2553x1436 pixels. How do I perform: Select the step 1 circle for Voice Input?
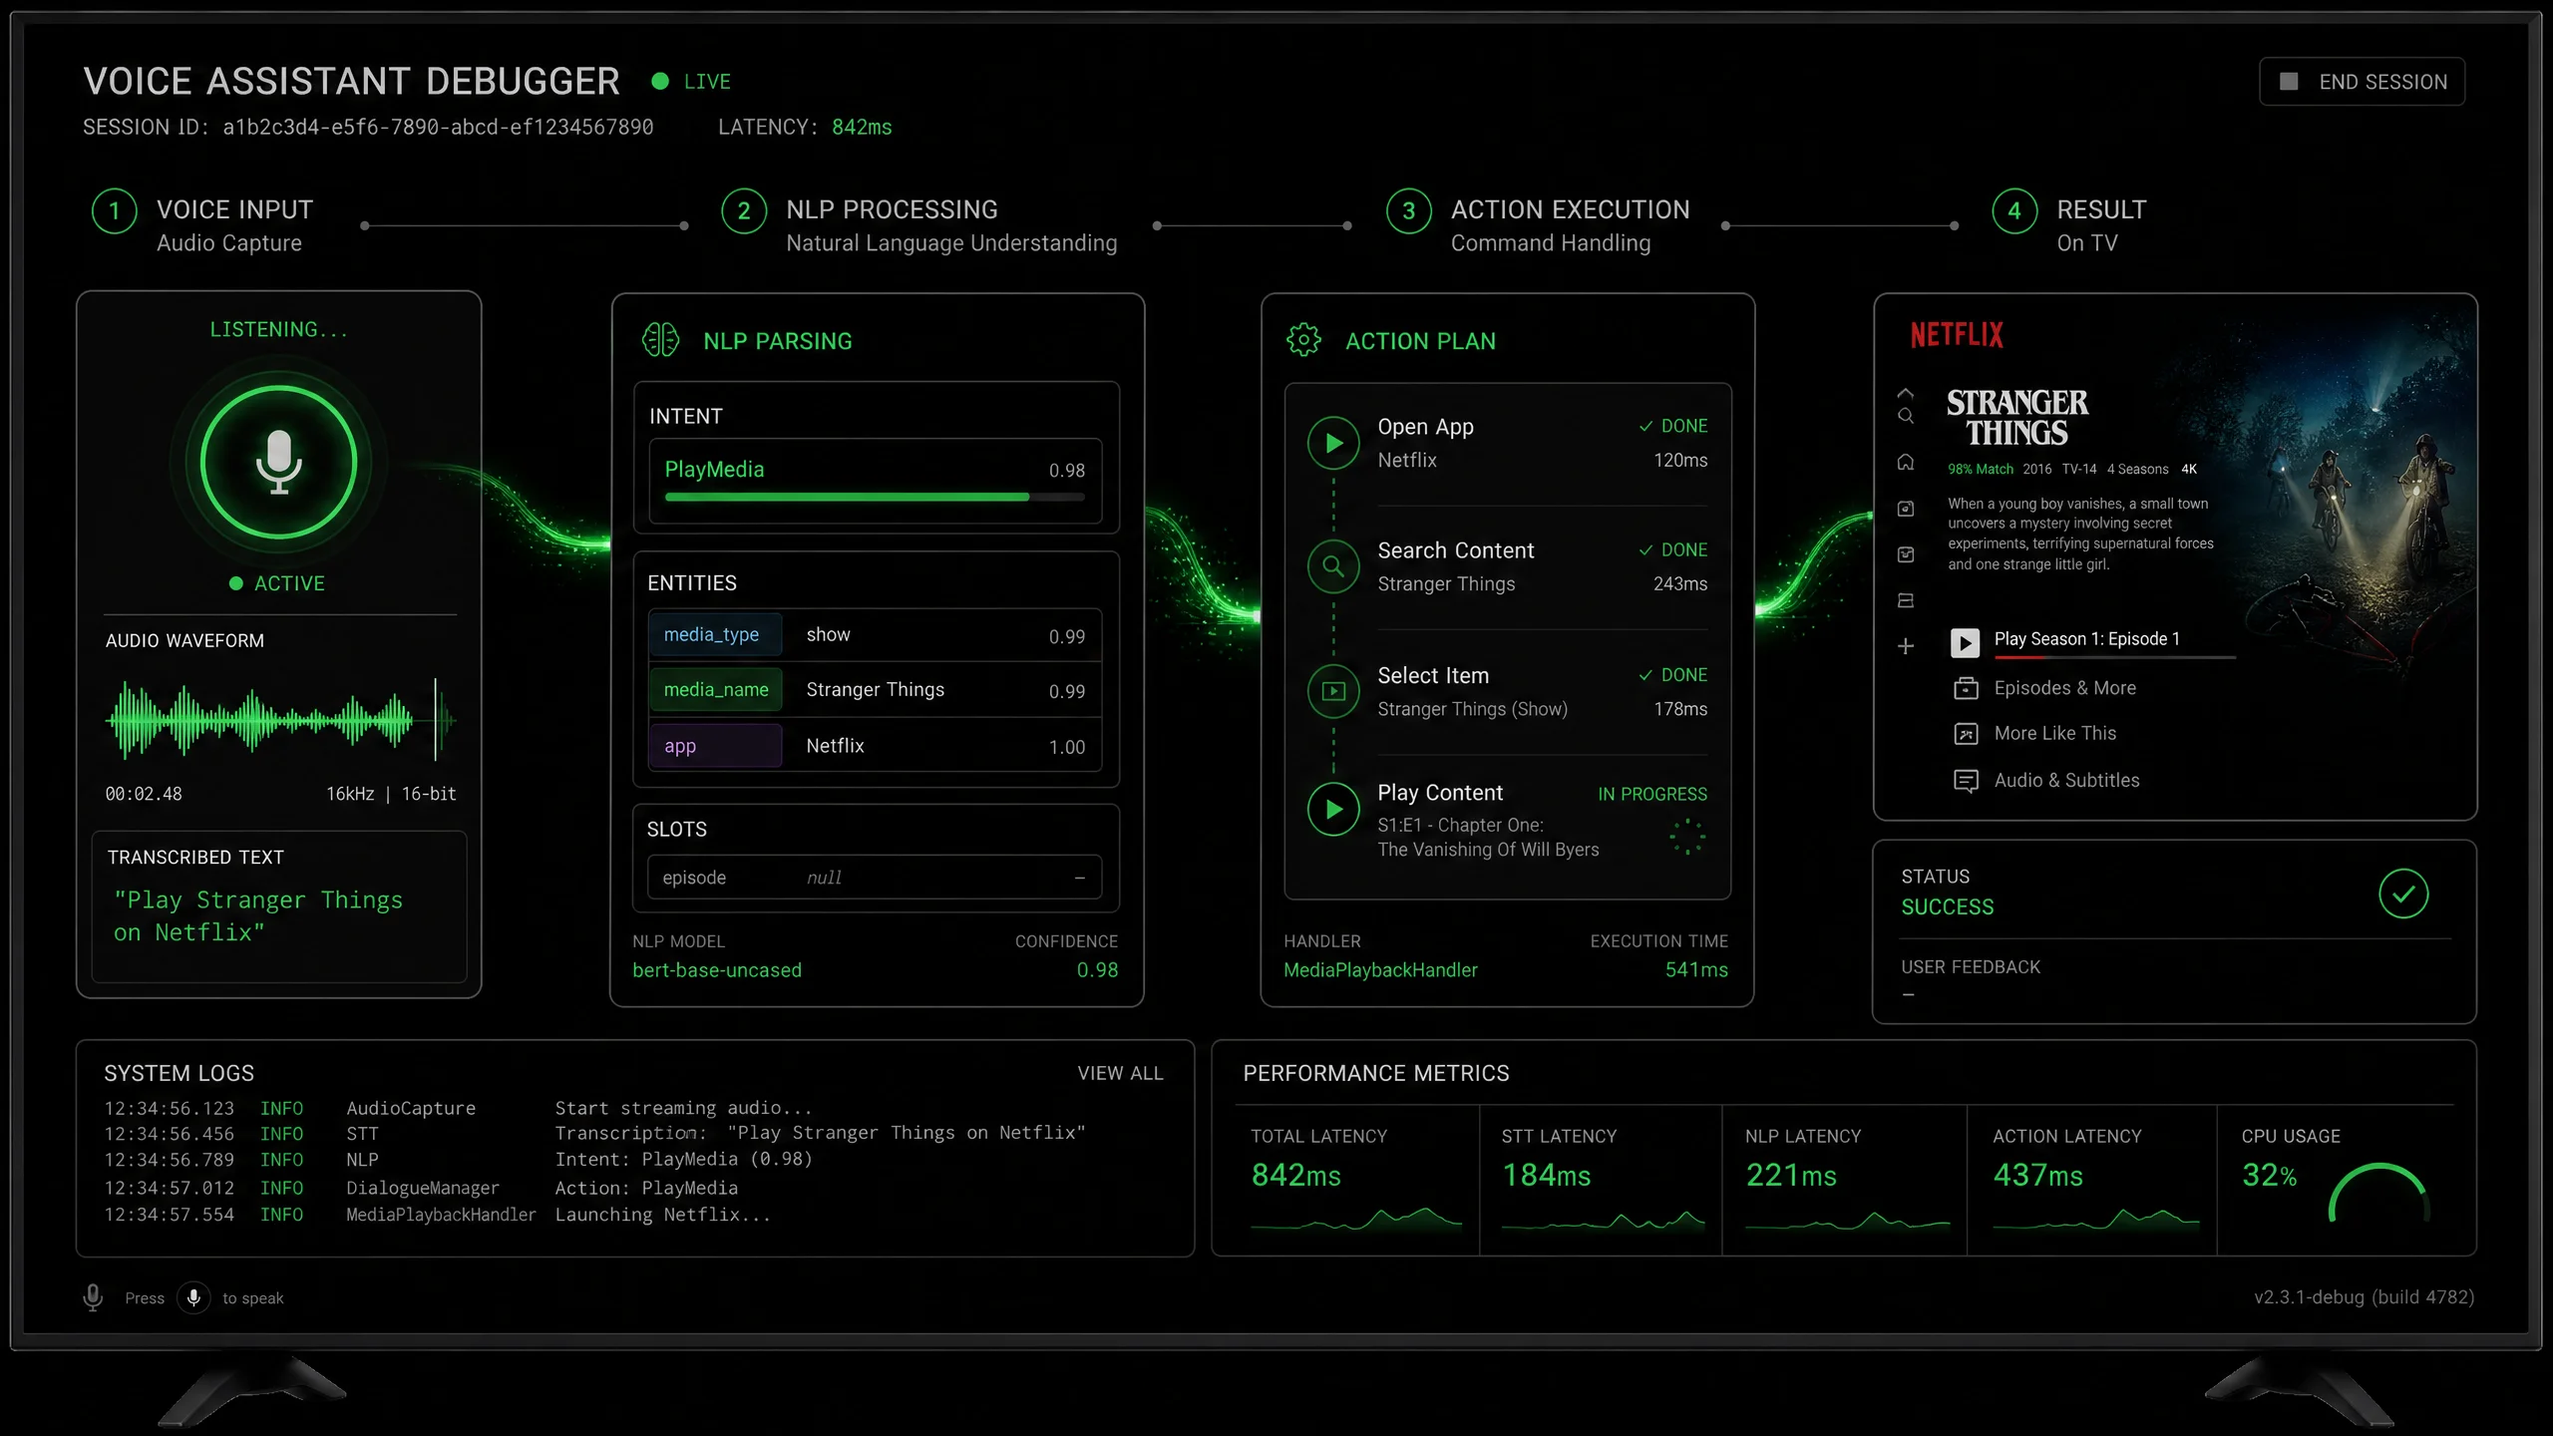(115, 211)
